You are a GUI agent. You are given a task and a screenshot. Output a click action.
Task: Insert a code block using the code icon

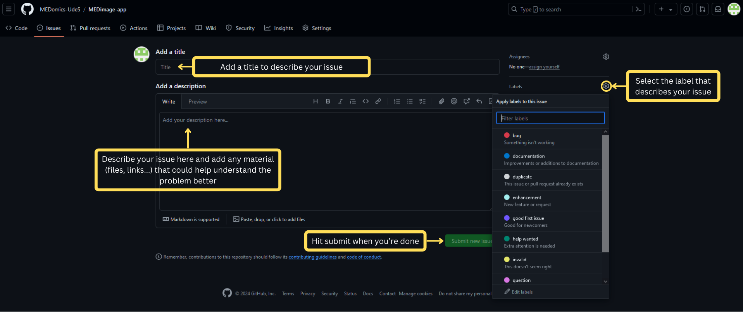coord(365,101)
